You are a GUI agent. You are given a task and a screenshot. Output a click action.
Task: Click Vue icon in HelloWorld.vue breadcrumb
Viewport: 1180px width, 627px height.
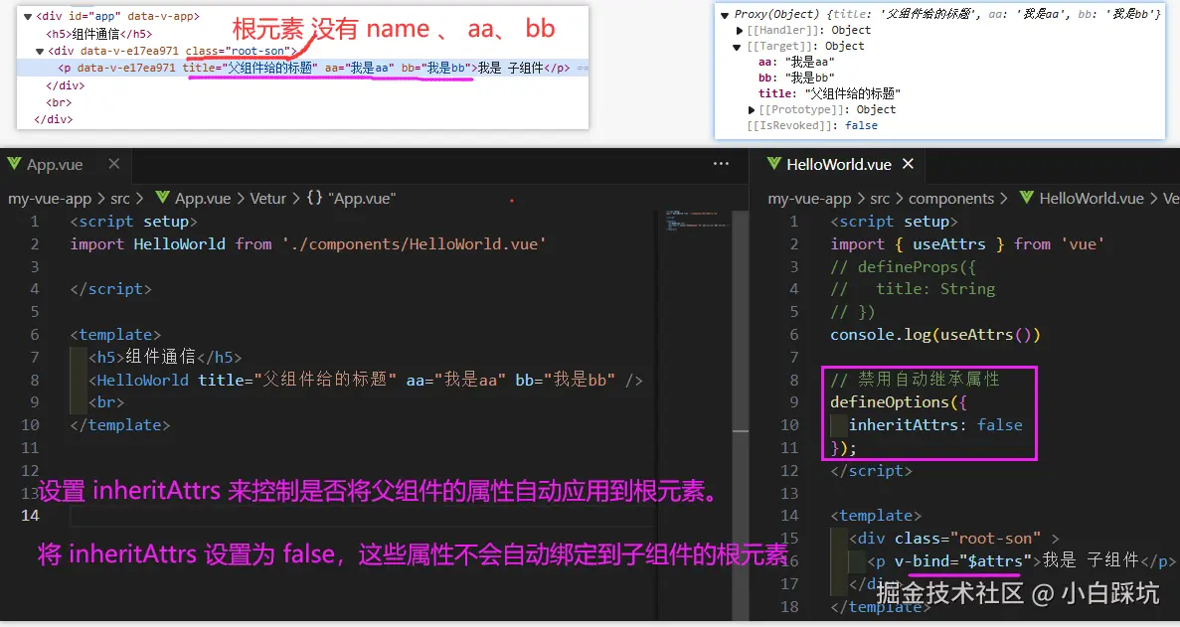[1027, 198]
